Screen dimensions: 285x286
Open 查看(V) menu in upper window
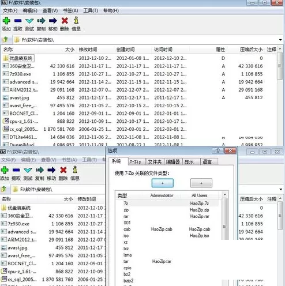(50, 10)
